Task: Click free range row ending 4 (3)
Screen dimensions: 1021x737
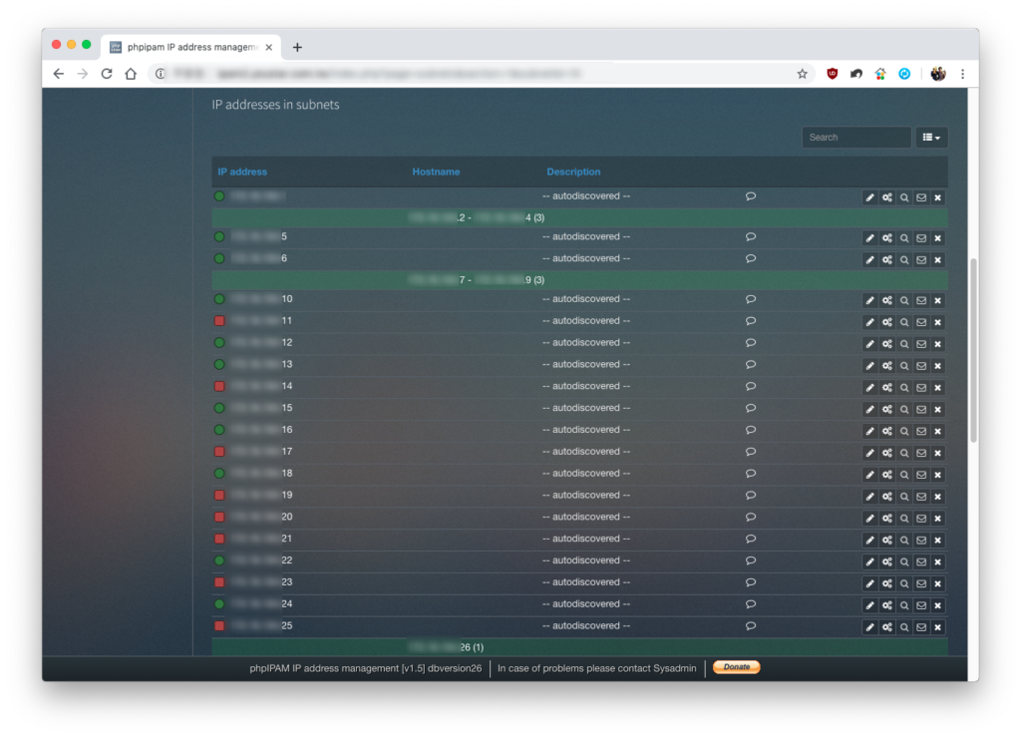Action: point(579,217)
